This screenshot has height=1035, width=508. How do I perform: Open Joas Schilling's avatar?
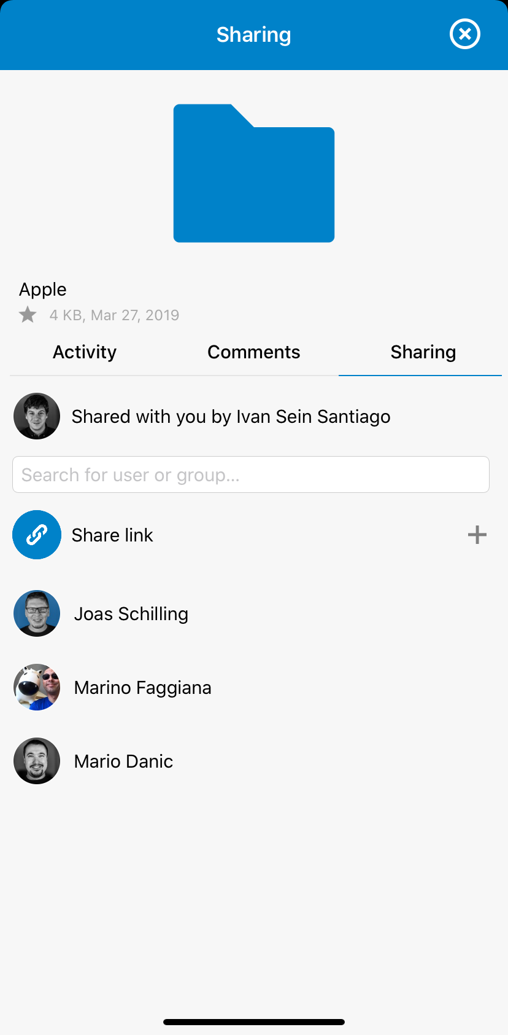click(37, 613)
